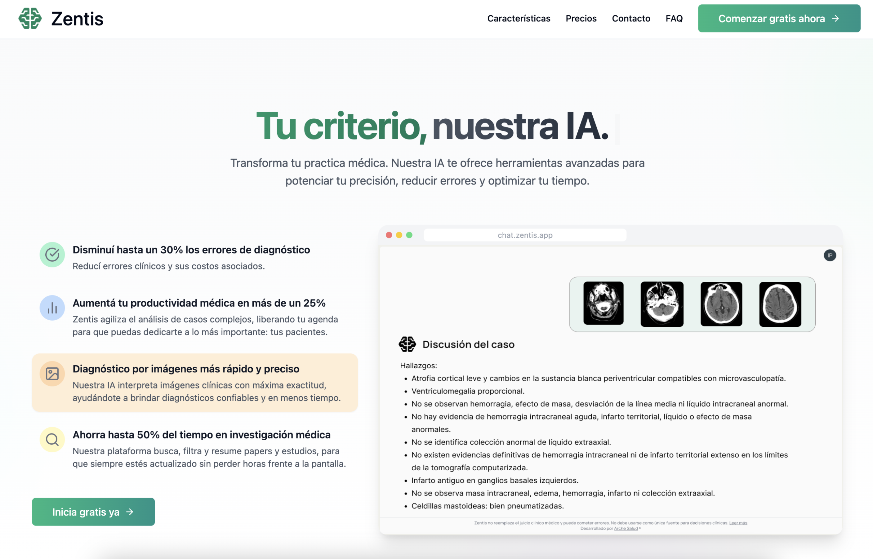Click the yellow magnifier research icon
Image resolution: width=873 pixels, height=559 pixels.
[52, 440]
